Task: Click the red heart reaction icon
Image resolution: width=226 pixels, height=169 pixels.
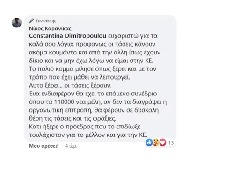Action: [x=163, y=142]
